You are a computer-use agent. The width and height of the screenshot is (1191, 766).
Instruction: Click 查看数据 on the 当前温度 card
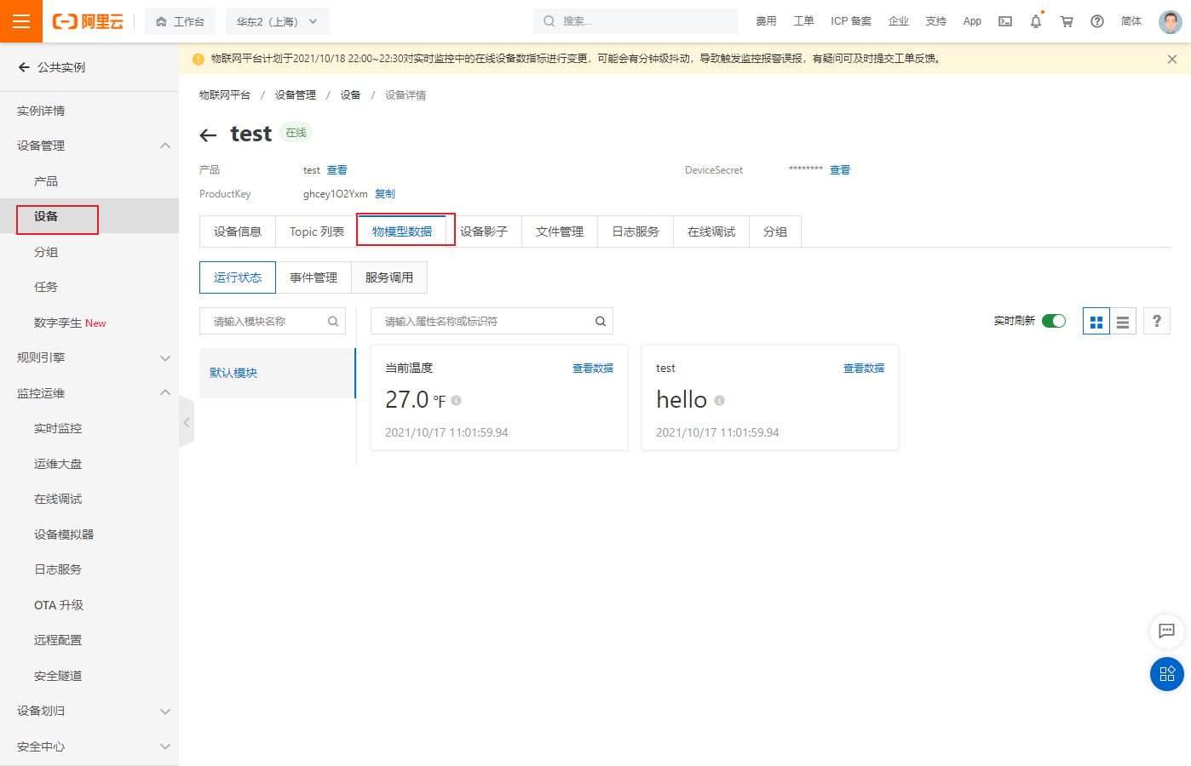(593, 369)
